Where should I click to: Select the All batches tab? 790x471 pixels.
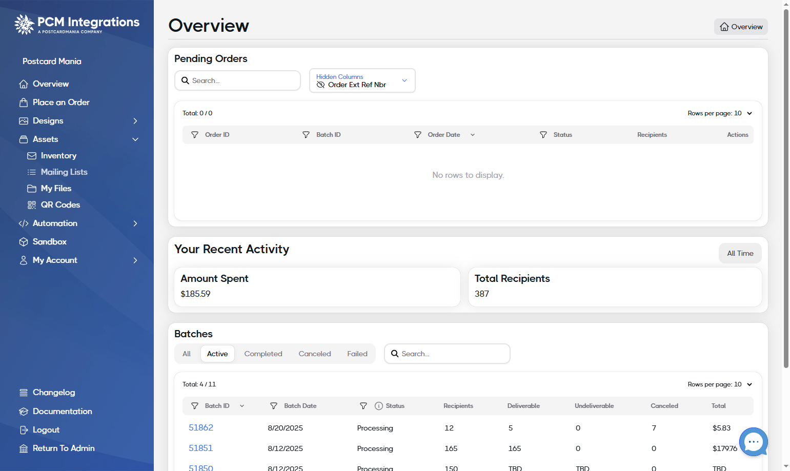pyautogui.click(x=187, y=354)
